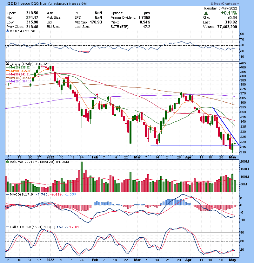Click the Open value 318.50
Image resolution: width=254 pixels, height=263 pixels.
click(32, 13)
